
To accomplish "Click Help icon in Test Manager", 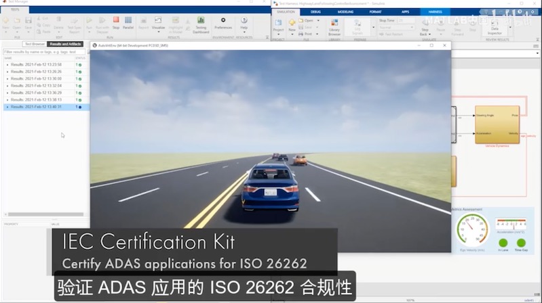I will [x=244, y=21].
